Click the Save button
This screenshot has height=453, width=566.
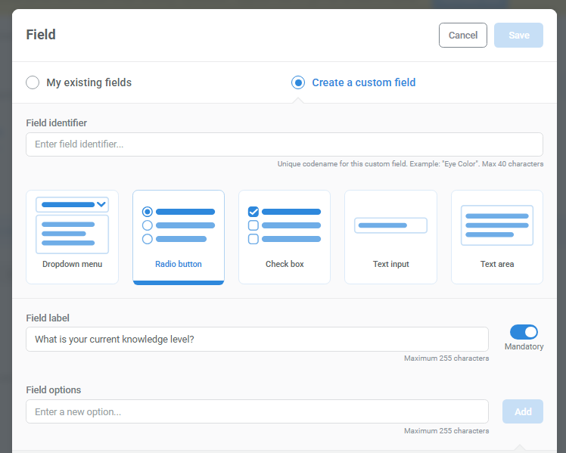518,36
